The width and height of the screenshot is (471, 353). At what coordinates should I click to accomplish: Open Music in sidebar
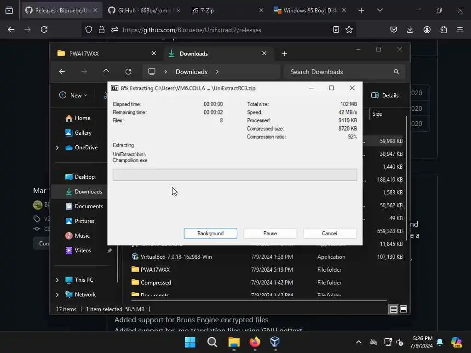(77, 236)
